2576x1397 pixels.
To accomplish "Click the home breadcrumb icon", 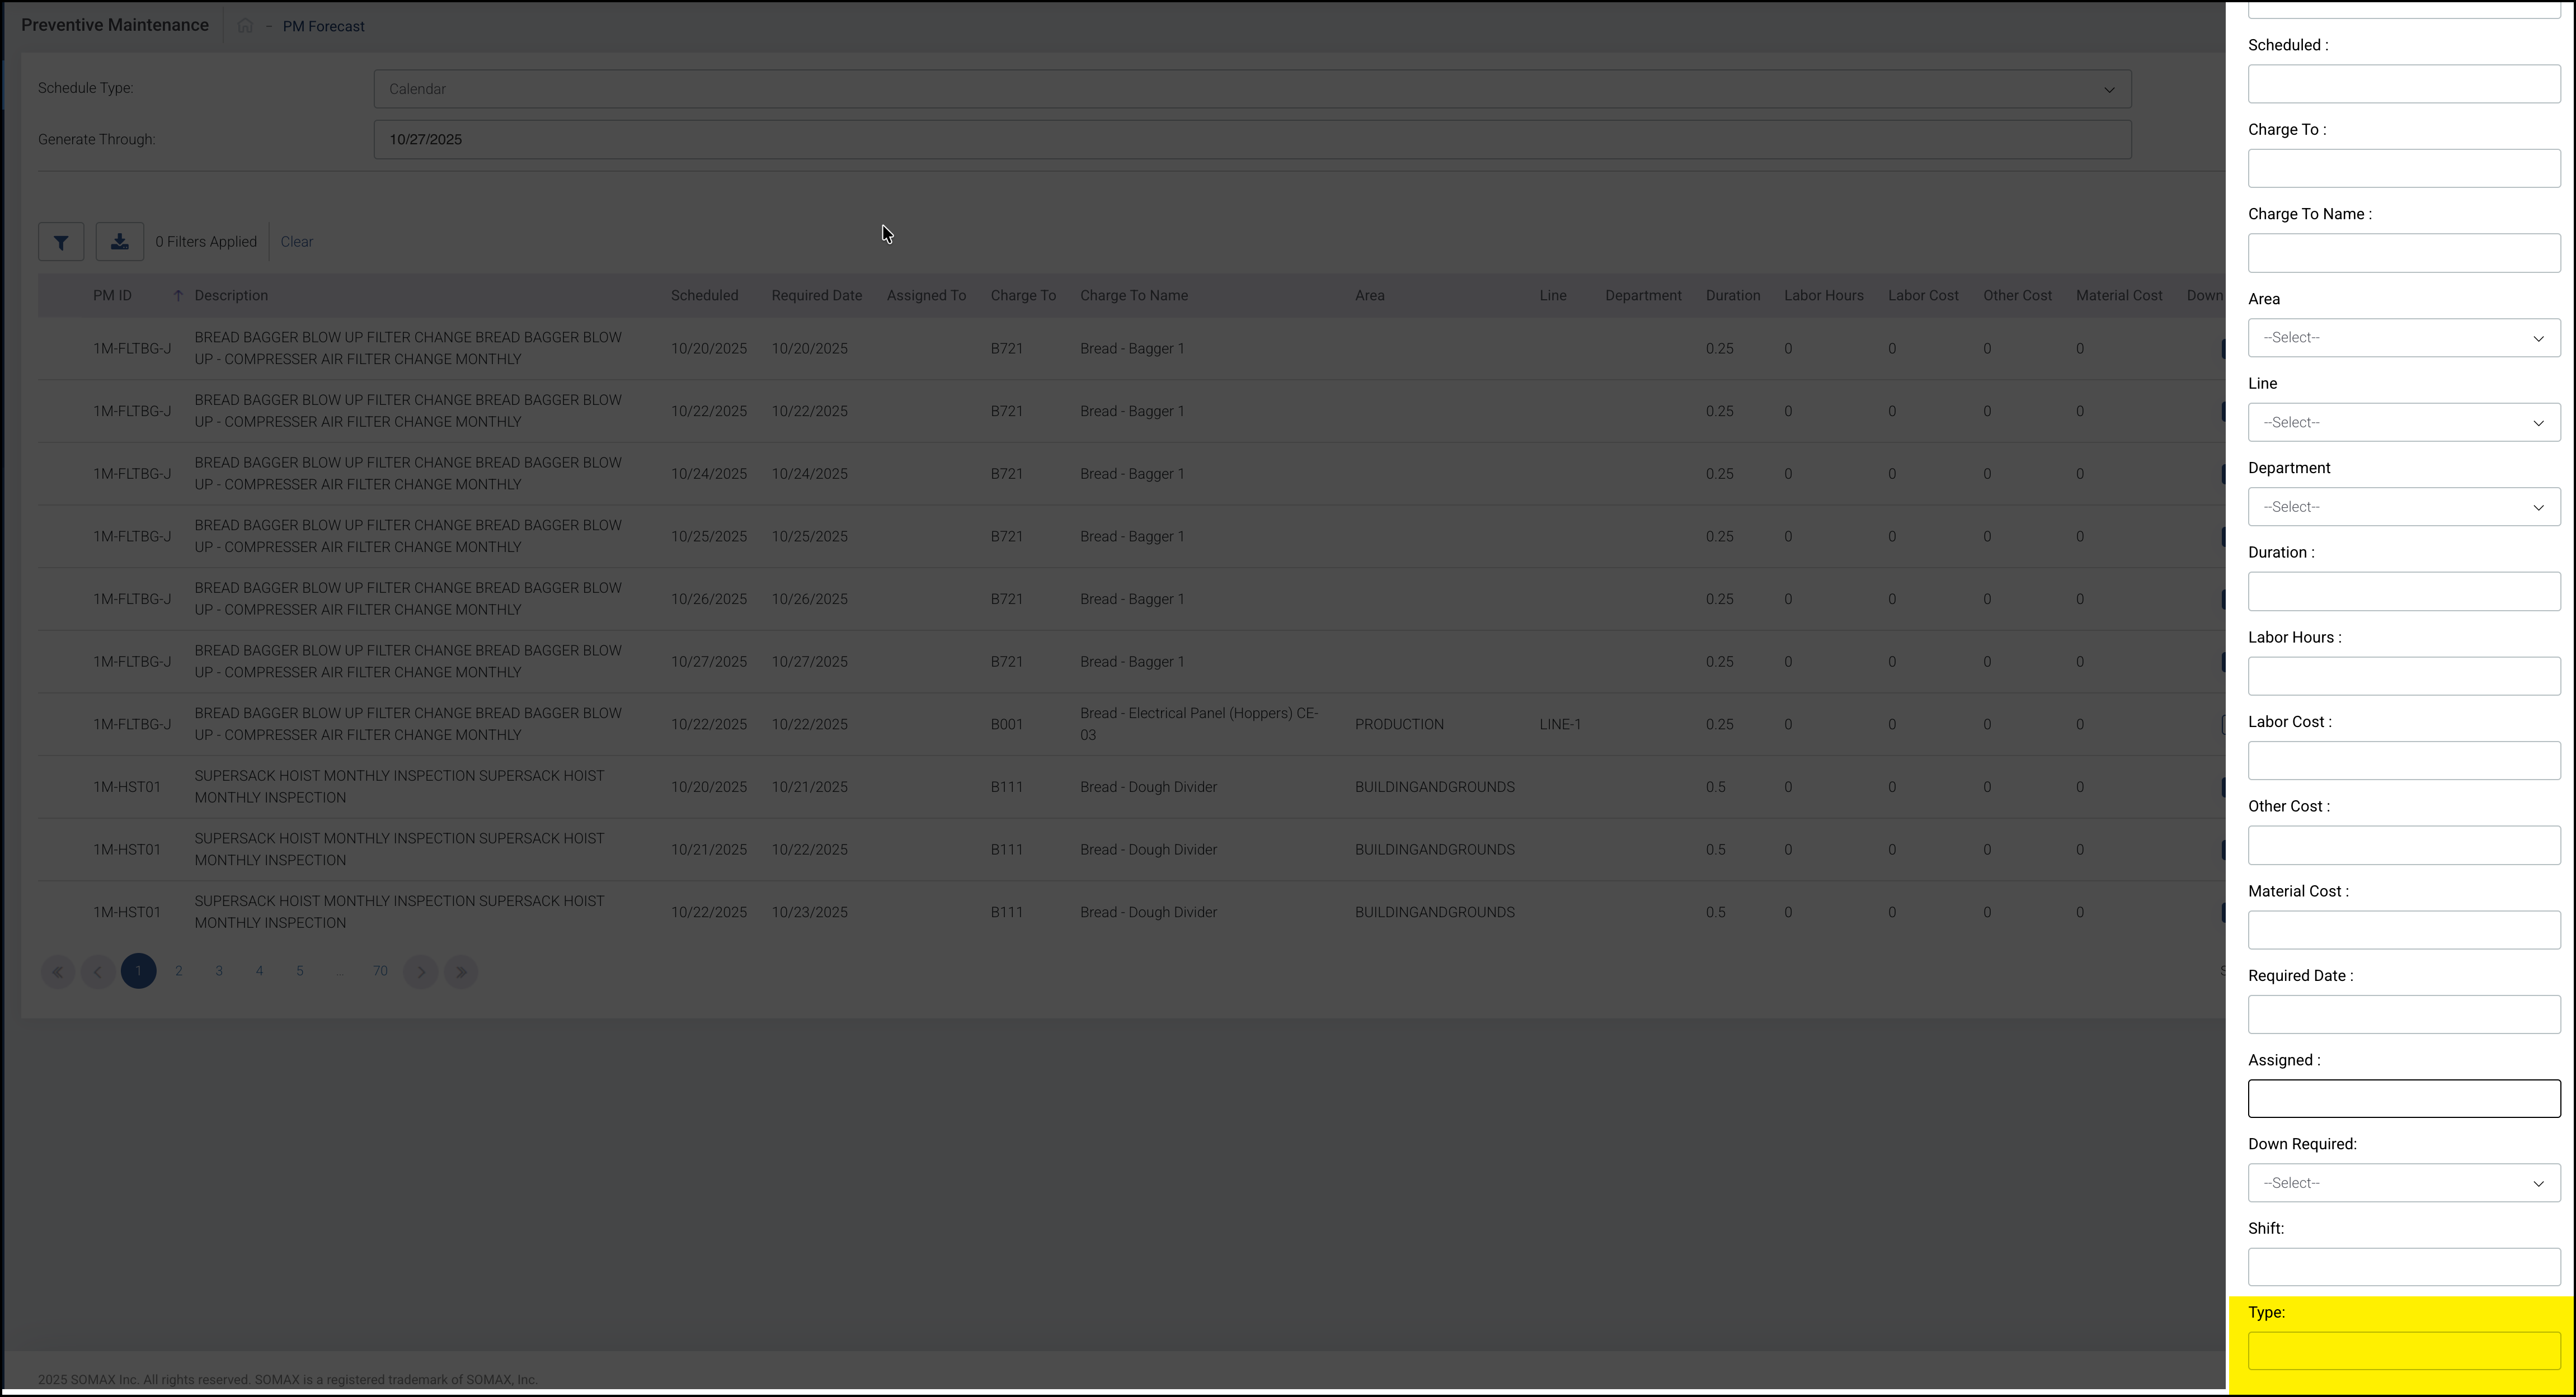I will pos(245,26).
